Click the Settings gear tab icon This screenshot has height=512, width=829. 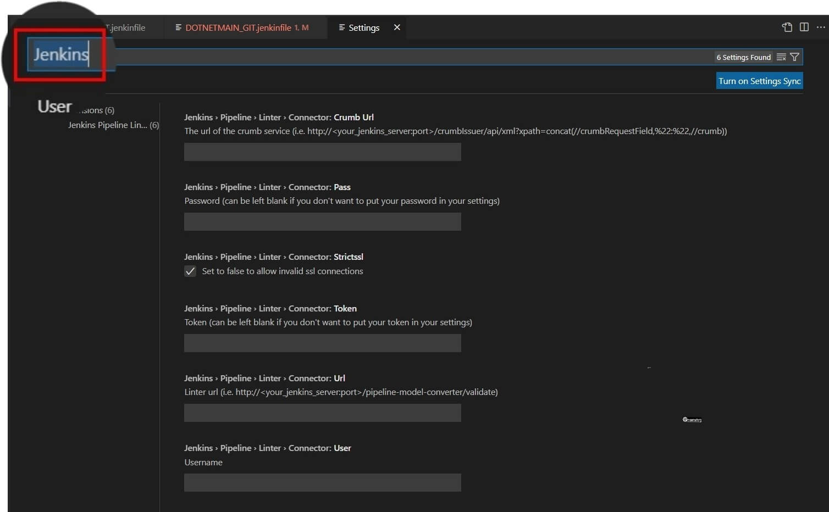click(342, 27)
